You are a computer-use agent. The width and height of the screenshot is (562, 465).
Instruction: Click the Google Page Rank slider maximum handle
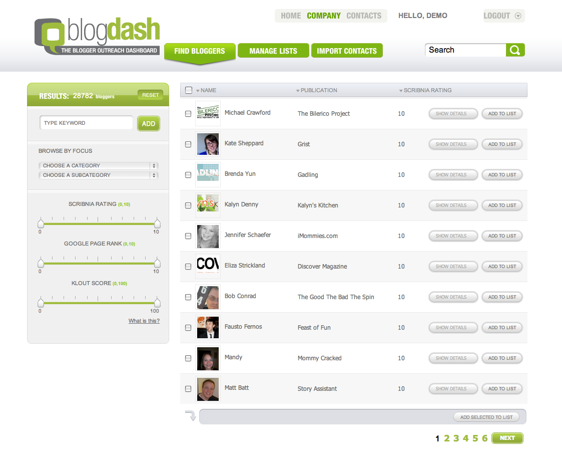click(x=157, y=263)
